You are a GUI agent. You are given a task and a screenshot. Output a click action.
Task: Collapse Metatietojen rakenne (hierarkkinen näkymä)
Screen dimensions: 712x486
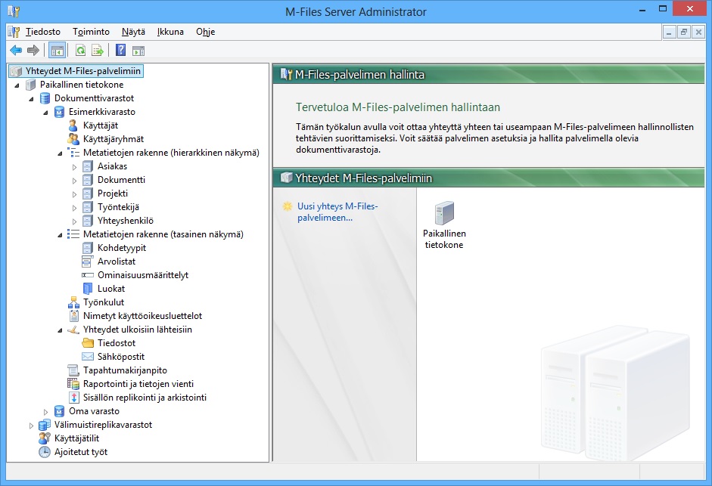click(x=60, y=153)
